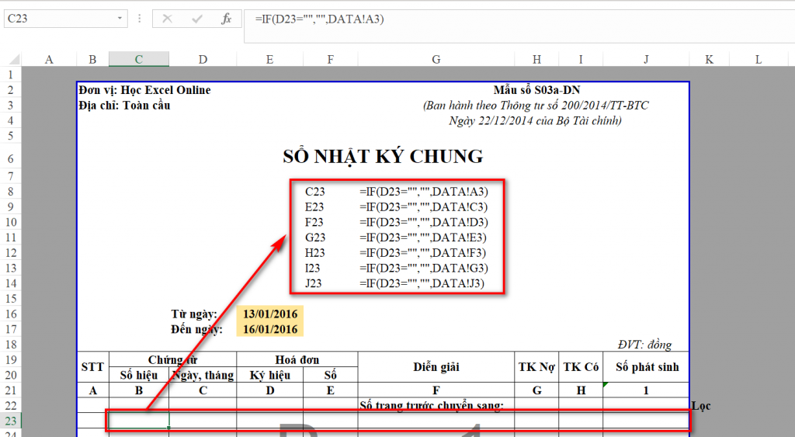Click the 'Từ ngày:' label cell
Image resolution: width=795 pixels, height=437 pixels.
pyautogui.click(x=194, y=314)
